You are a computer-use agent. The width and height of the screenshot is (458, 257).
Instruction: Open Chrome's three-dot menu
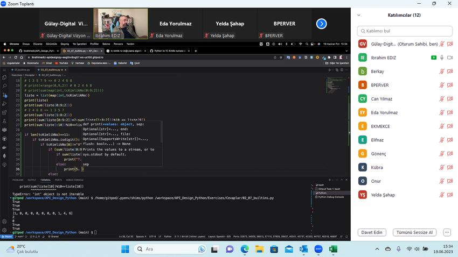346,58
